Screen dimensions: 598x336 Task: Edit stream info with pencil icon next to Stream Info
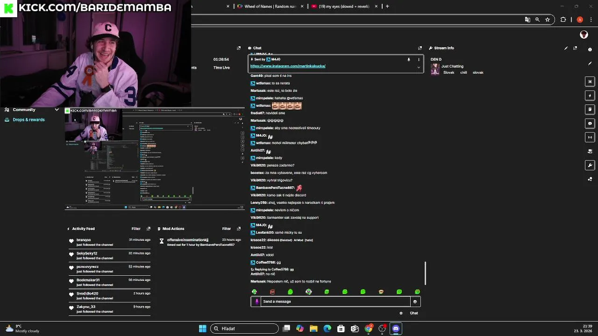(566, 48)
